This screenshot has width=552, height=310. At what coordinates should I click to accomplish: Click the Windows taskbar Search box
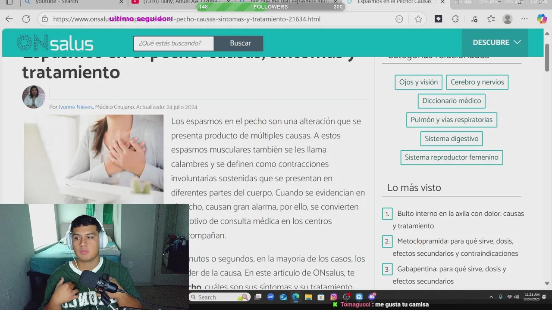click(219, 297)
